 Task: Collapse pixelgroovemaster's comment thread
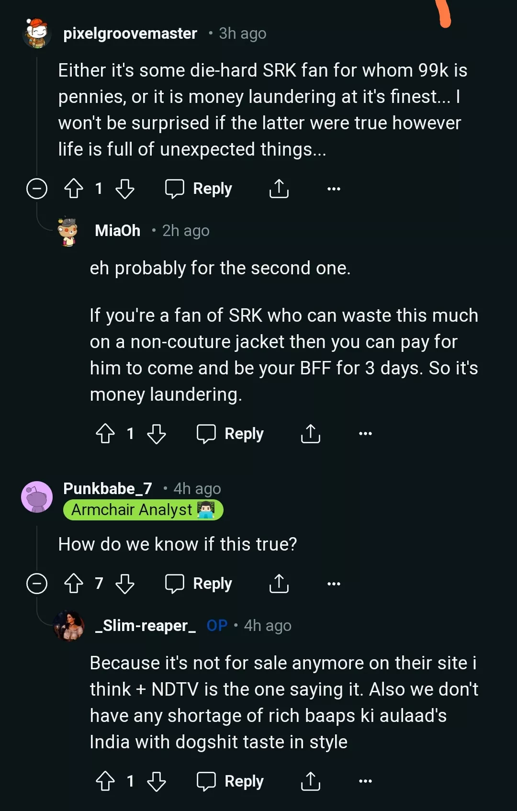point(37,189)
